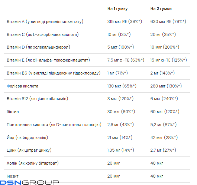This screenshot has height=185, width=197.
Task: Click the Пантотенова кислота row label
Action: coord(54,125)
